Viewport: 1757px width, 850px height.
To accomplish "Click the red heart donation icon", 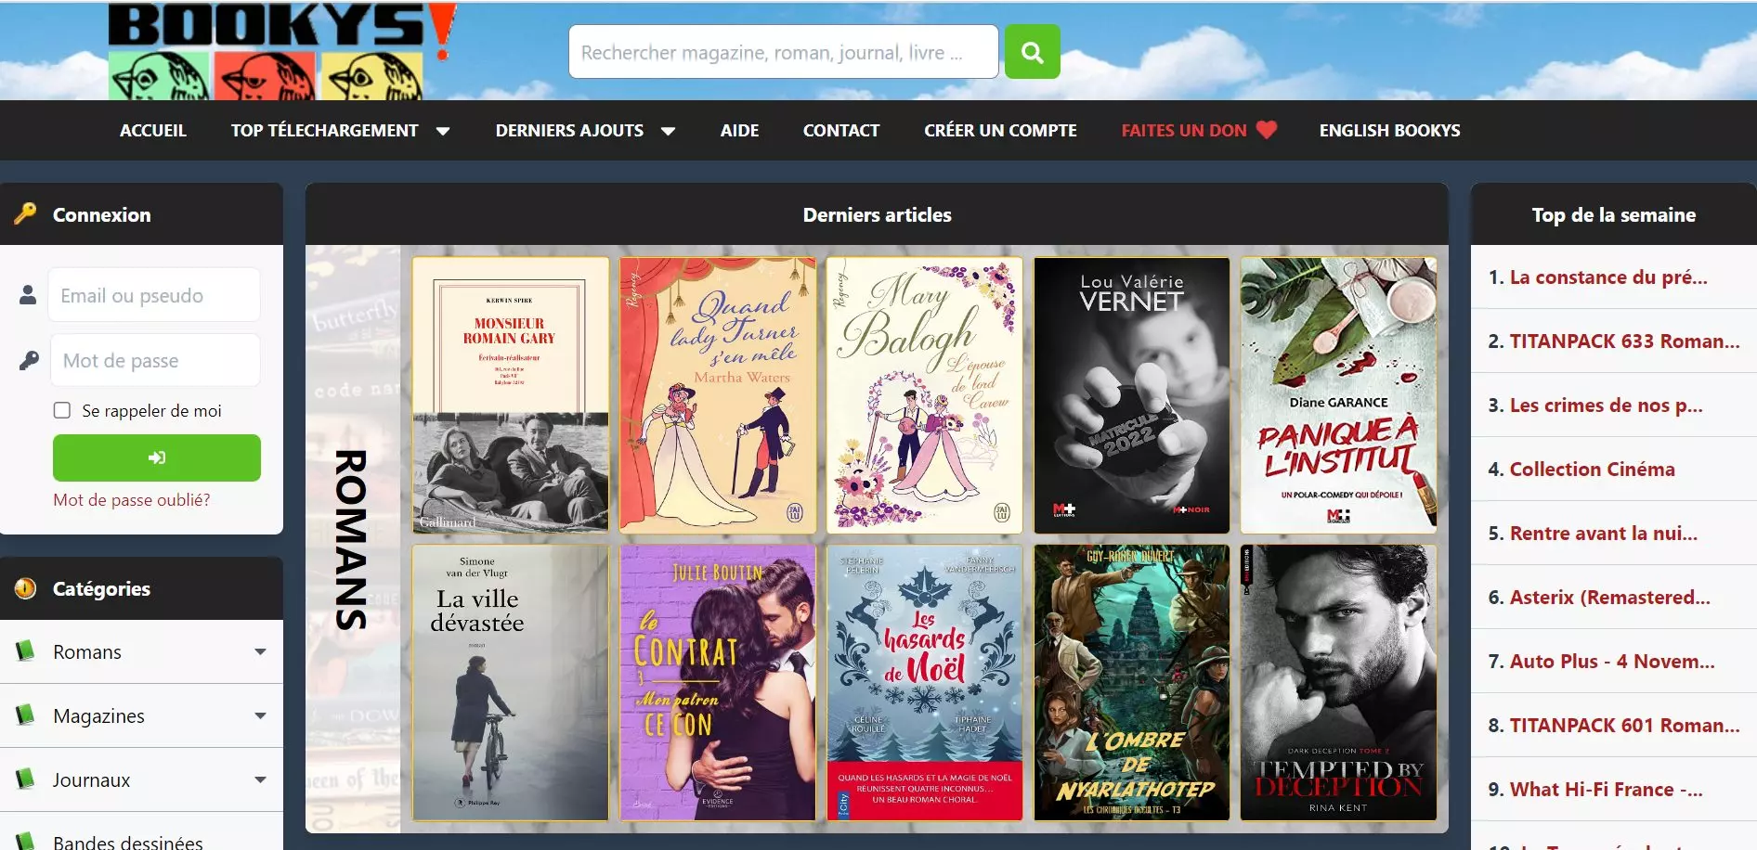I will point(1267,130).
